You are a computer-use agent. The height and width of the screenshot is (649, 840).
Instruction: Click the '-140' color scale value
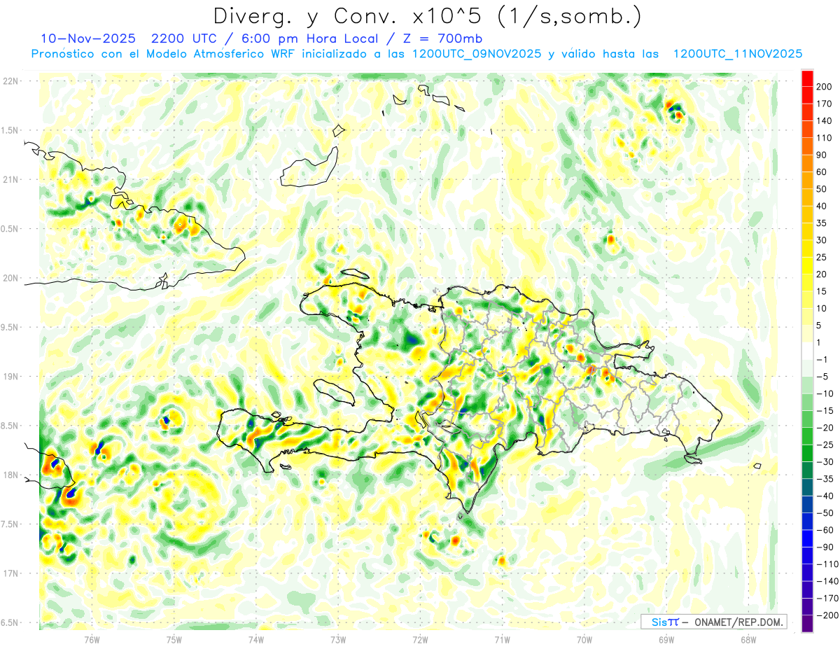pyautogui.click(x=827, y=581)
